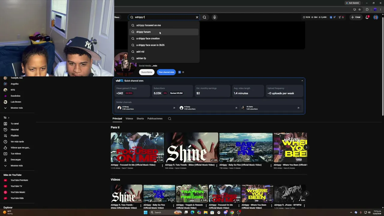Clear the YouTube search box text
The width and height of the screenshot is (384, 216).
(197, 17)
